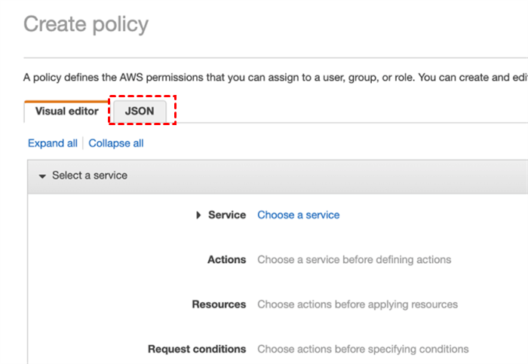Click 'Choose a service before defining actions' text
Viewport: 528px width, 364px height.
[354, 259]
